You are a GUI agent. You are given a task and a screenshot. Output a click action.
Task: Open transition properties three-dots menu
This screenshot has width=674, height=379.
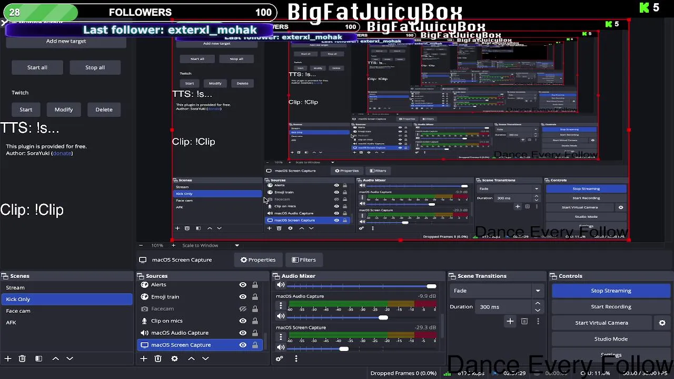[x=538, y=321]
